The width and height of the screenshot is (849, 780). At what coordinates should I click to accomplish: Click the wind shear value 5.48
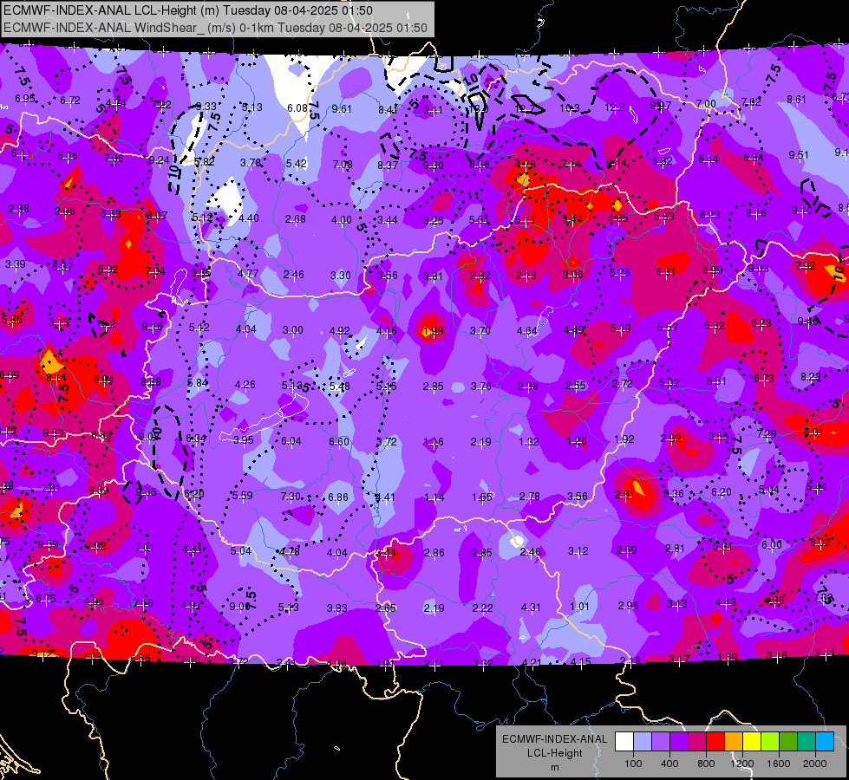click(339, 387)
